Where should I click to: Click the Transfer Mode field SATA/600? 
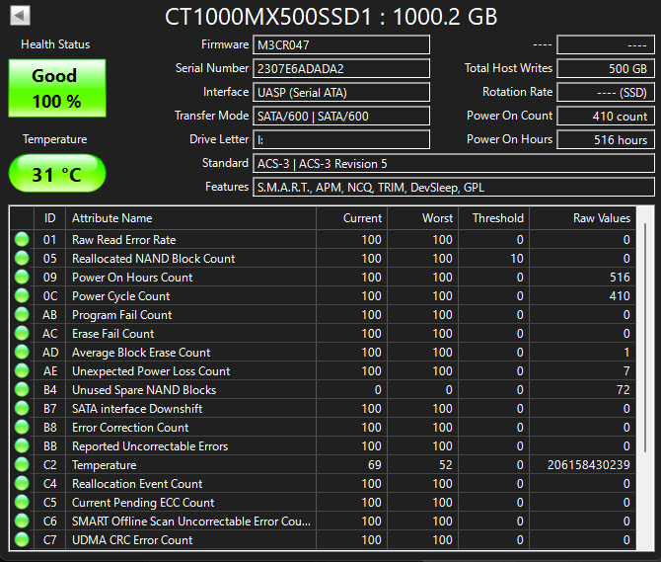341,116
